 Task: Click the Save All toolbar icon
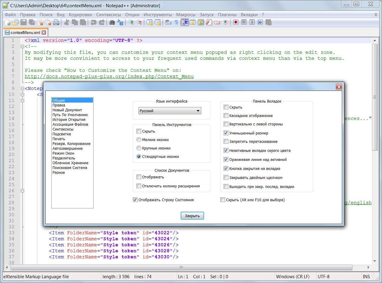(x=32, y=22)
